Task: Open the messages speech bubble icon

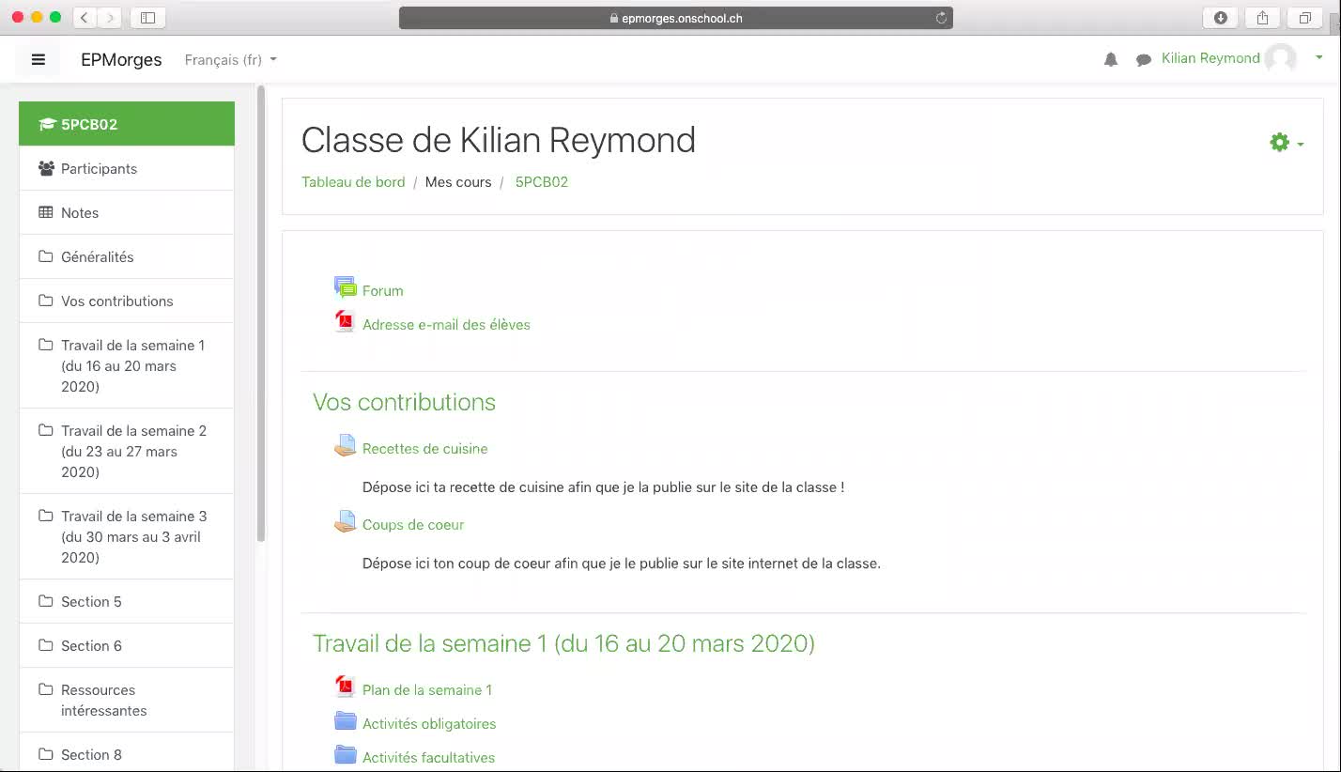Action: pos(1143,59)
